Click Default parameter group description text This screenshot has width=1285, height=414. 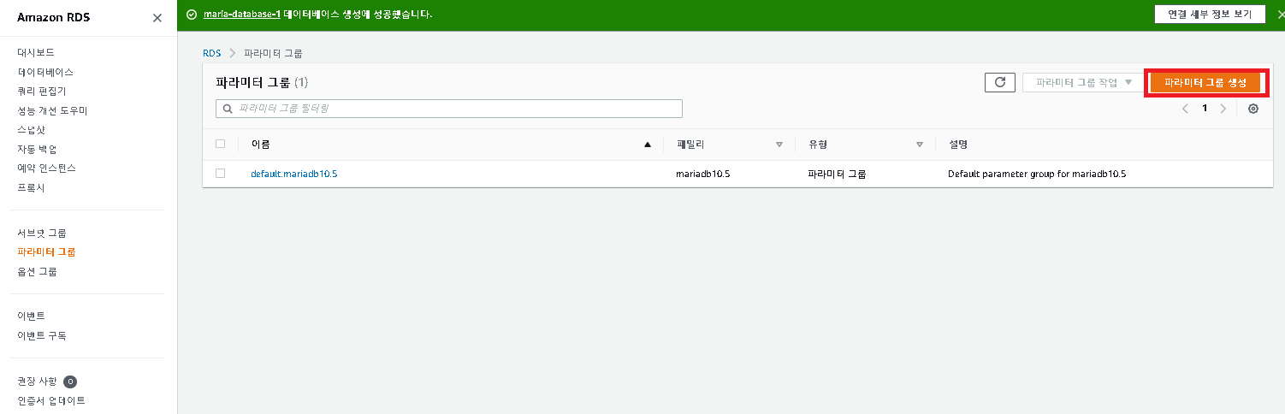pyautogui.click(x=1037, y=174)
